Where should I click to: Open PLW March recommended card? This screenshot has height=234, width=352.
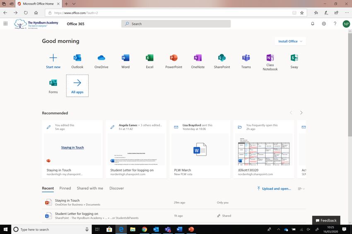200,149
